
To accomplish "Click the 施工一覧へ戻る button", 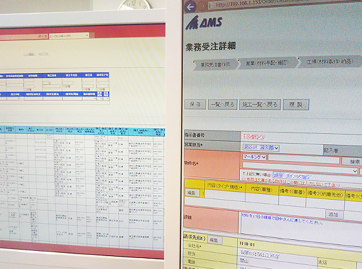I will tap(260, 105).
